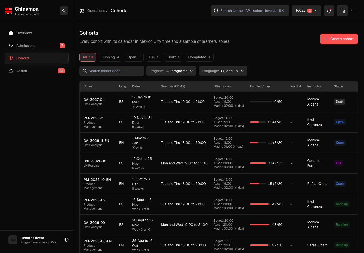Viewport: 364px width, 253px height.
Task: Open cohort PM-2026-11 row
Action: click(x=219, y=122)
